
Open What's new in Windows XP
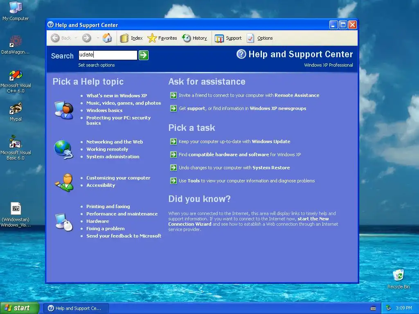[x=117, y=96]
